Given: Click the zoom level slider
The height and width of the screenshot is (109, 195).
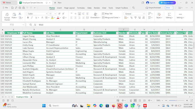Looking at the screenshot, I should coord(176,100).
